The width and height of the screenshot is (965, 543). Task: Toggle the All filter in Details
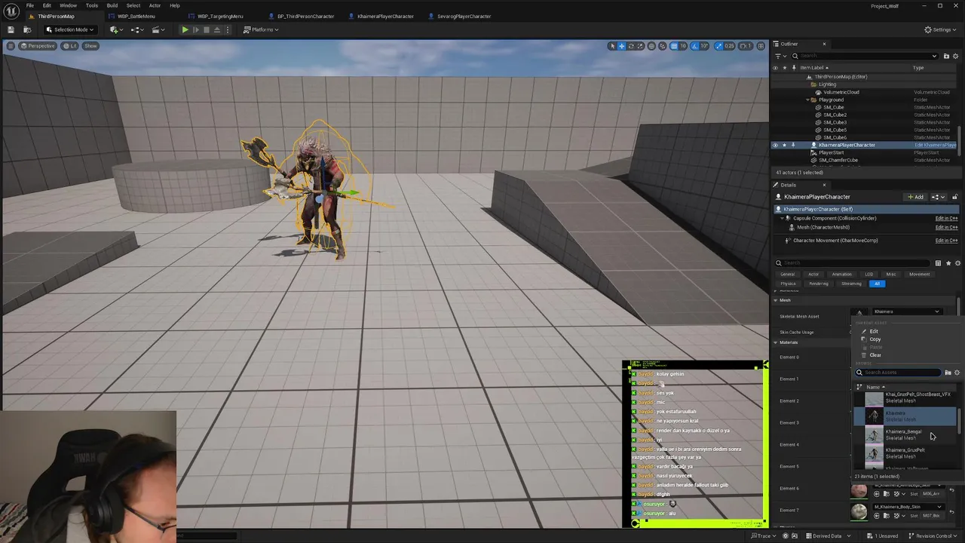877,284
